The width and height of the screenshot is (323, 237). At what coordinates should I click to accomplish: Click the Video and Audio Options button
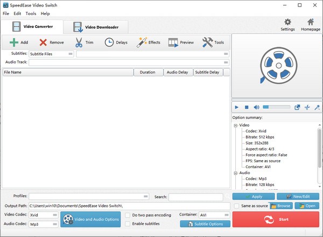click(90, 219)
